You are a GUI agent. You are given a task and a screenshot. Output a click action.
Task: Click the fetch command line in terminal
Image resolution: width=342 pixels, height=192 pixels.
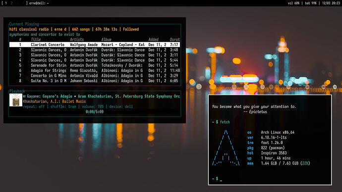(221, 122)
